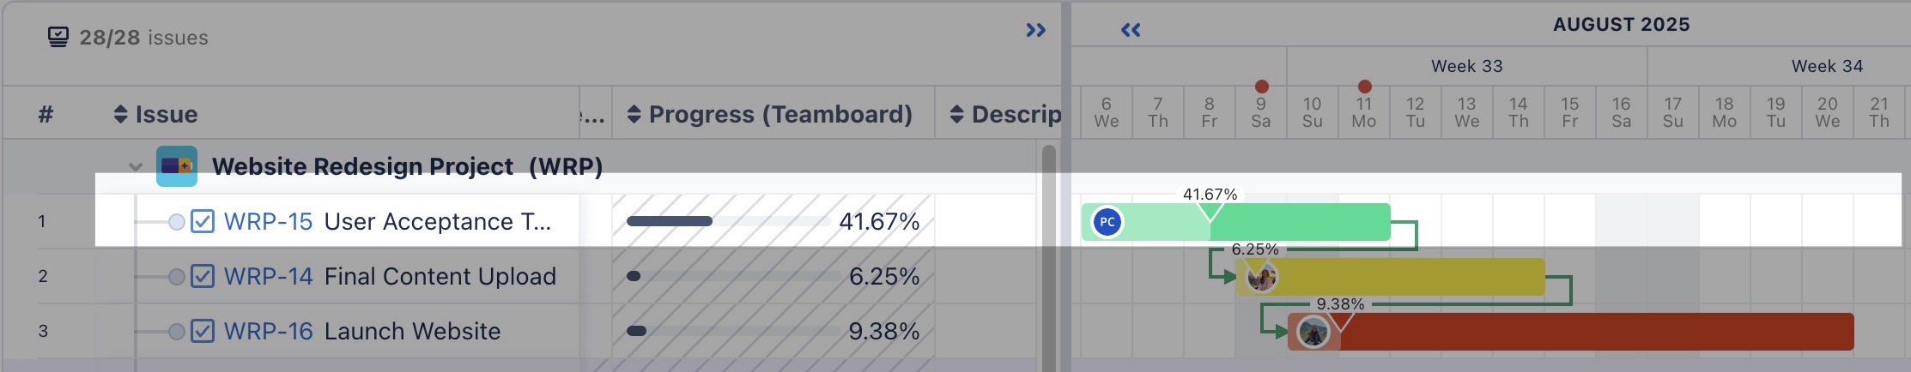
Task: Click the PC assignee avatar on WRP-15 bar
Action: (x=1107, y=222)
